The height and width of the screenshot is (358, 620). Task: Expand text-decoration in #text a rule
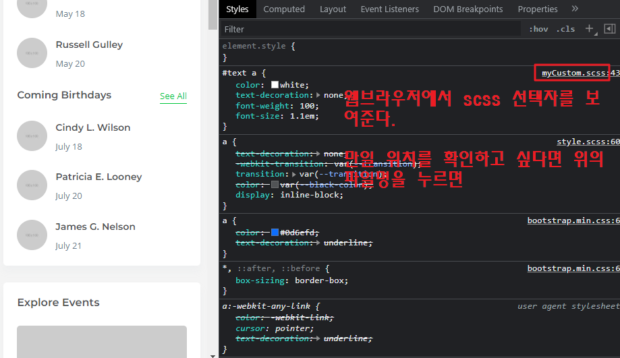[x=318, y=95]
